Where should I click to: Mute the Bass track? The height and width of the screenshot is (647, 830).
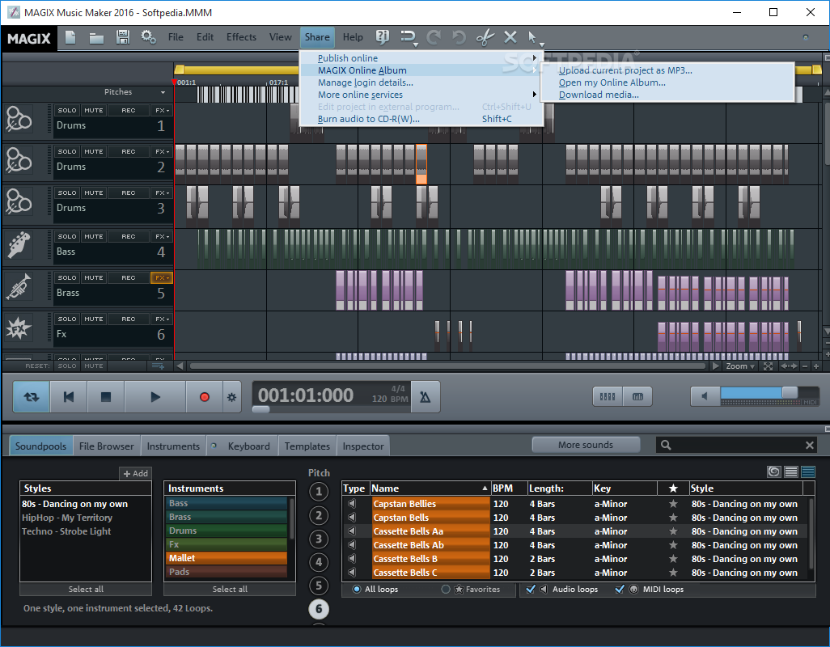point(94,236)
